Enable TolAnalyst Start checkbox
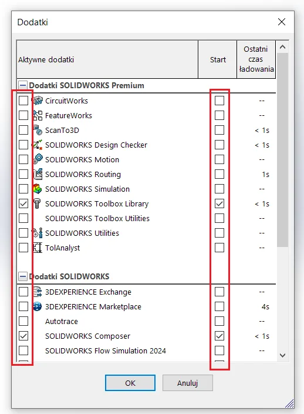Image resolution: width=304 pixels, height=414 pixels. pos(219,248)
